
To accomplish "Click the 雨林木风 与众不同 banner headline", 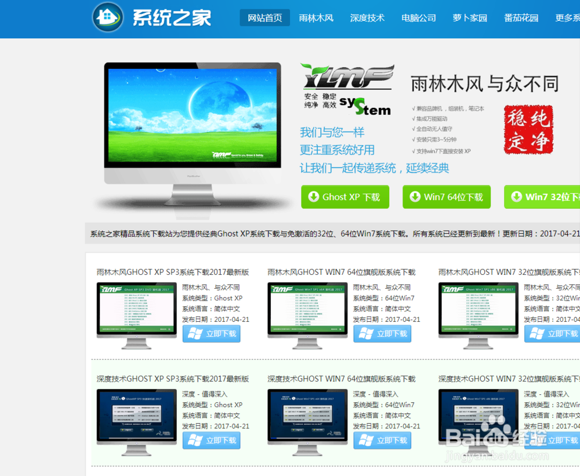I will [x=484, y=83].
